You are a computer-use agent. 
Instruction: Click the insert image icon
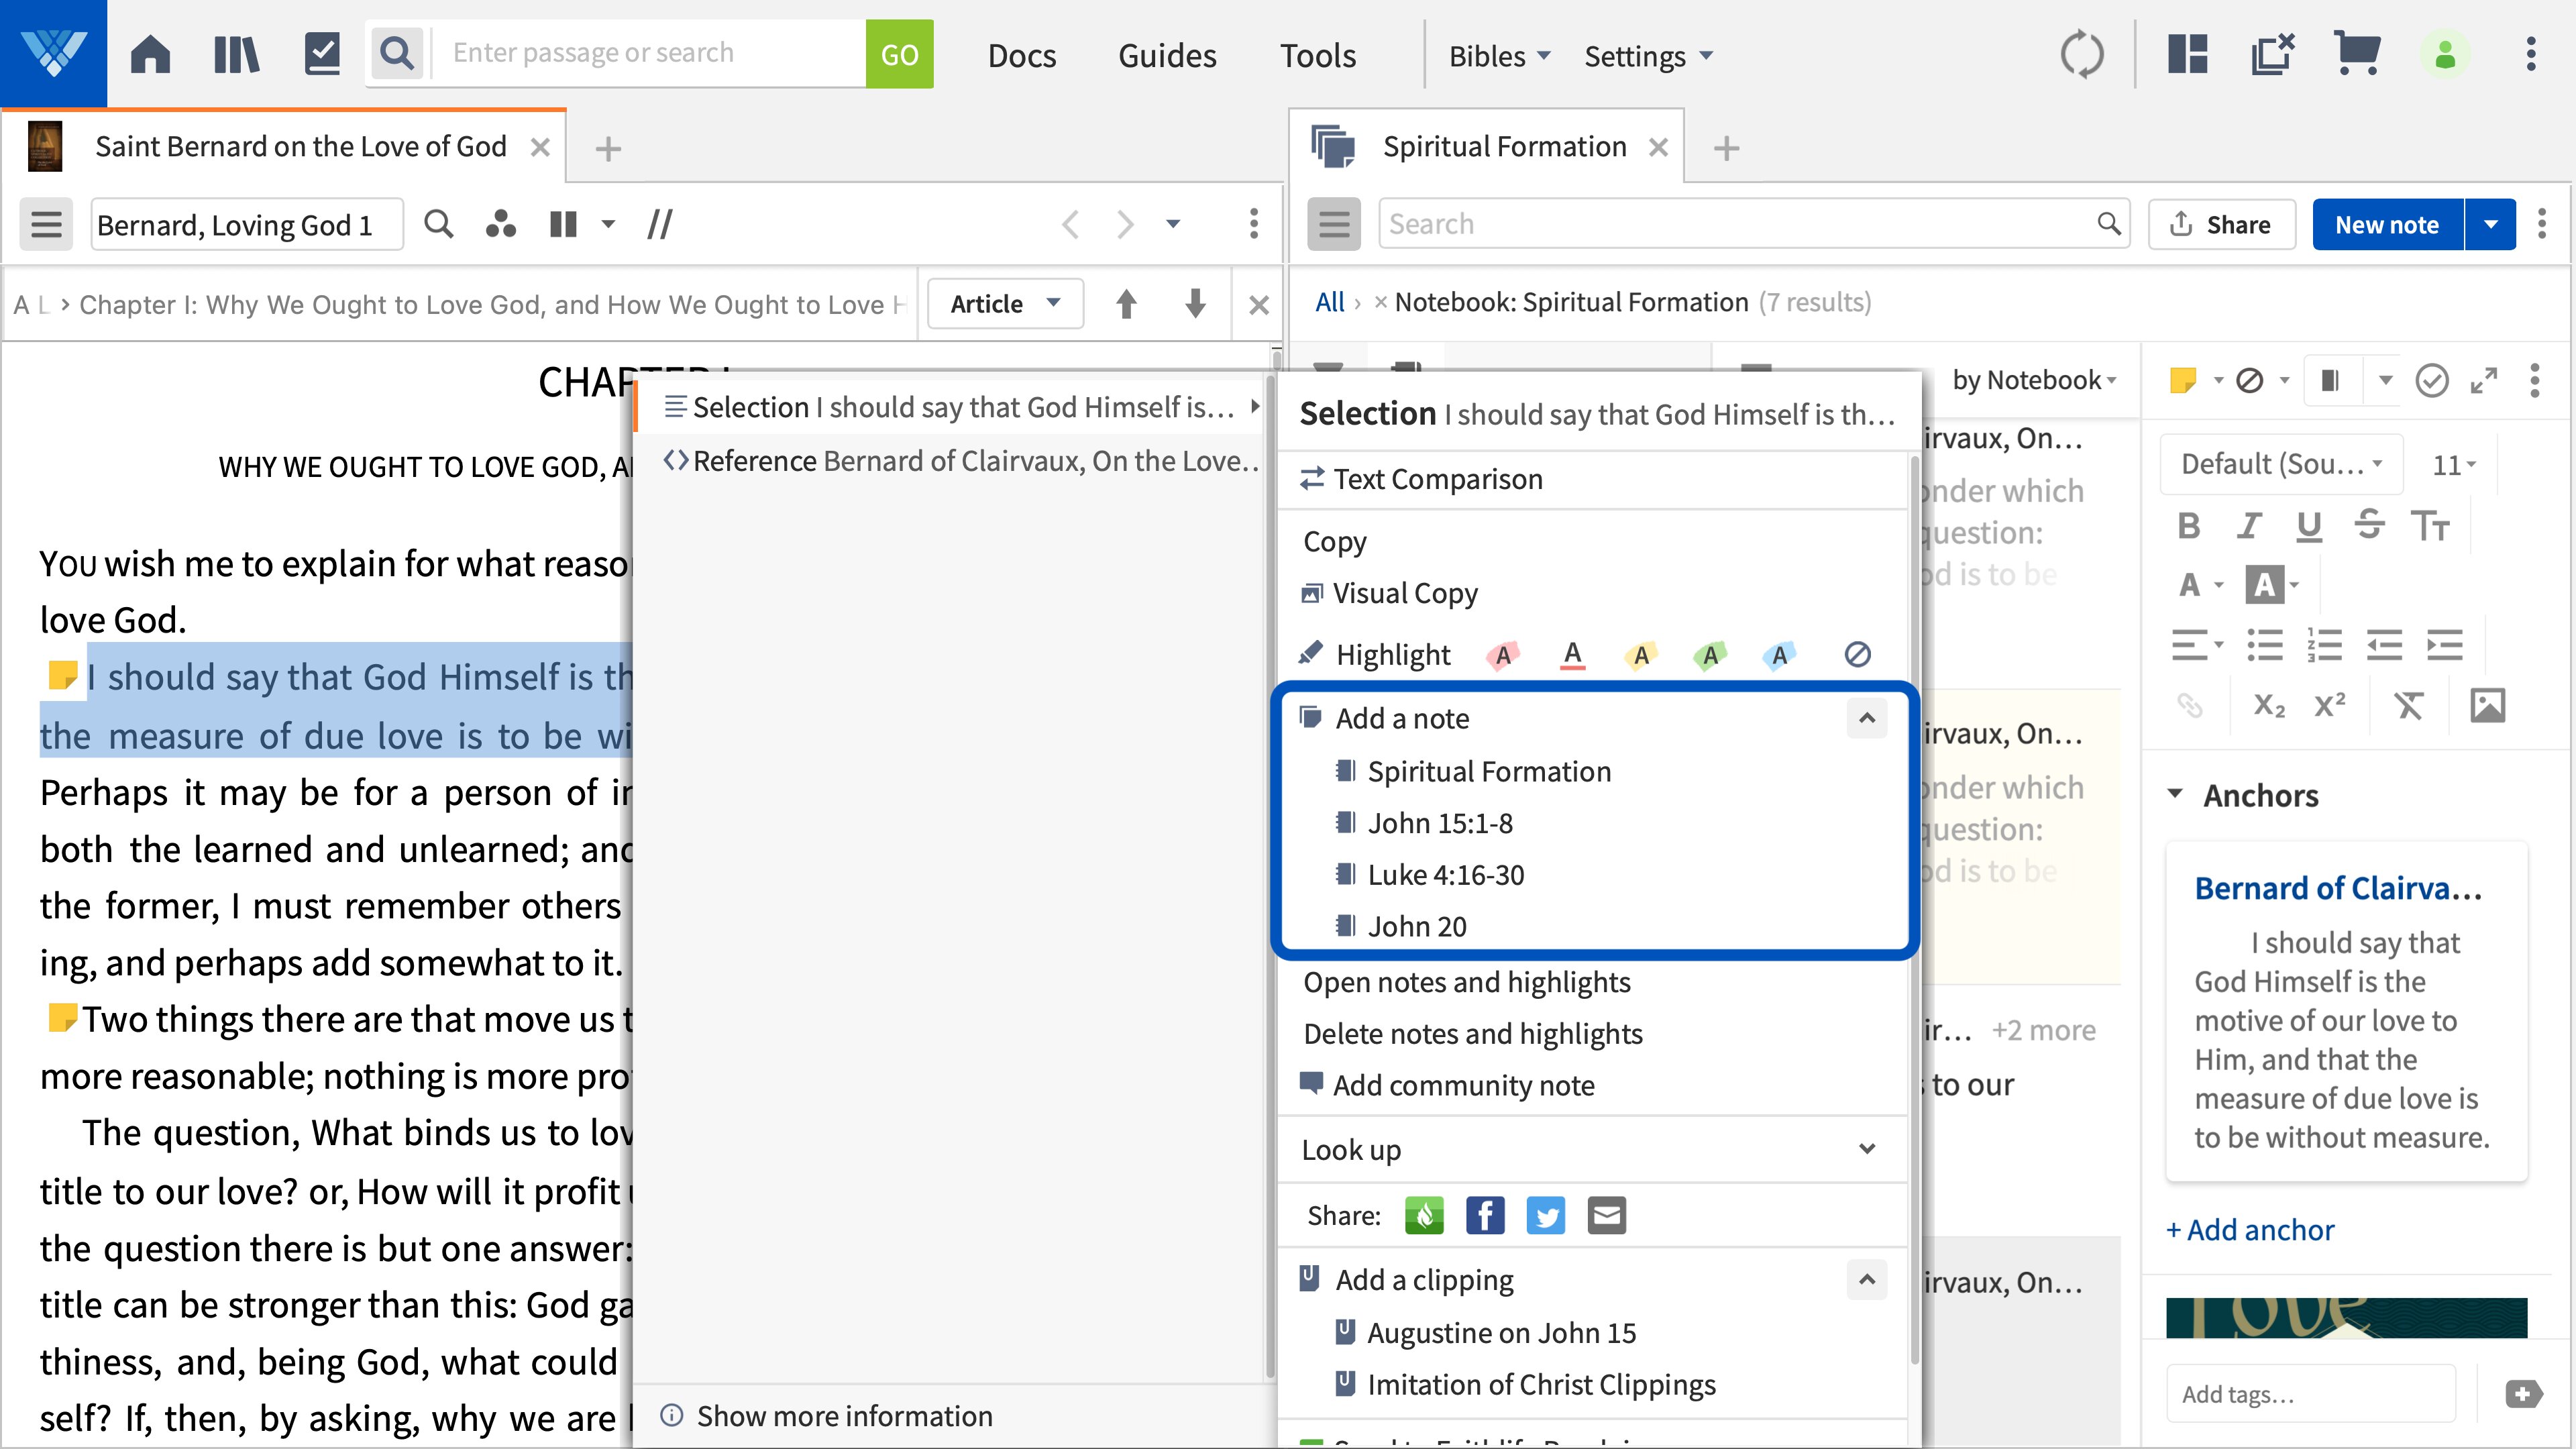click(x=2488, y=706)
